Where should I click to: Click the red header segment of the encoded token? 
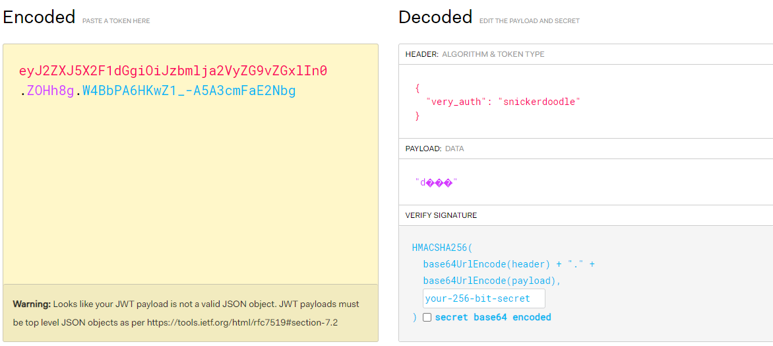pos(173,71)
